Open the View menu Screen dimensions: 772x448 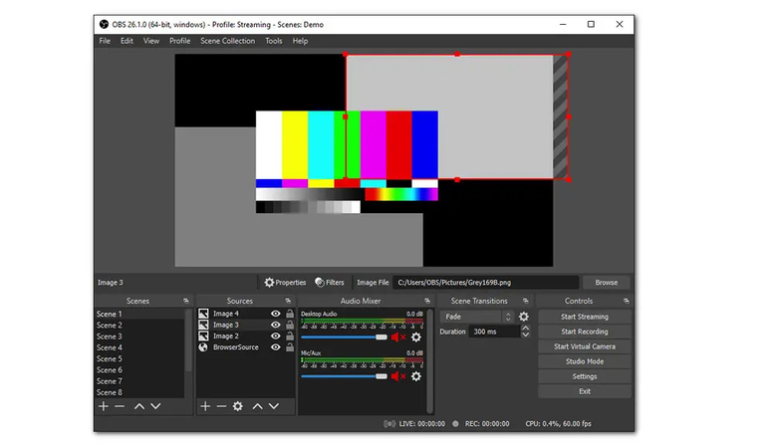[151, 41]
